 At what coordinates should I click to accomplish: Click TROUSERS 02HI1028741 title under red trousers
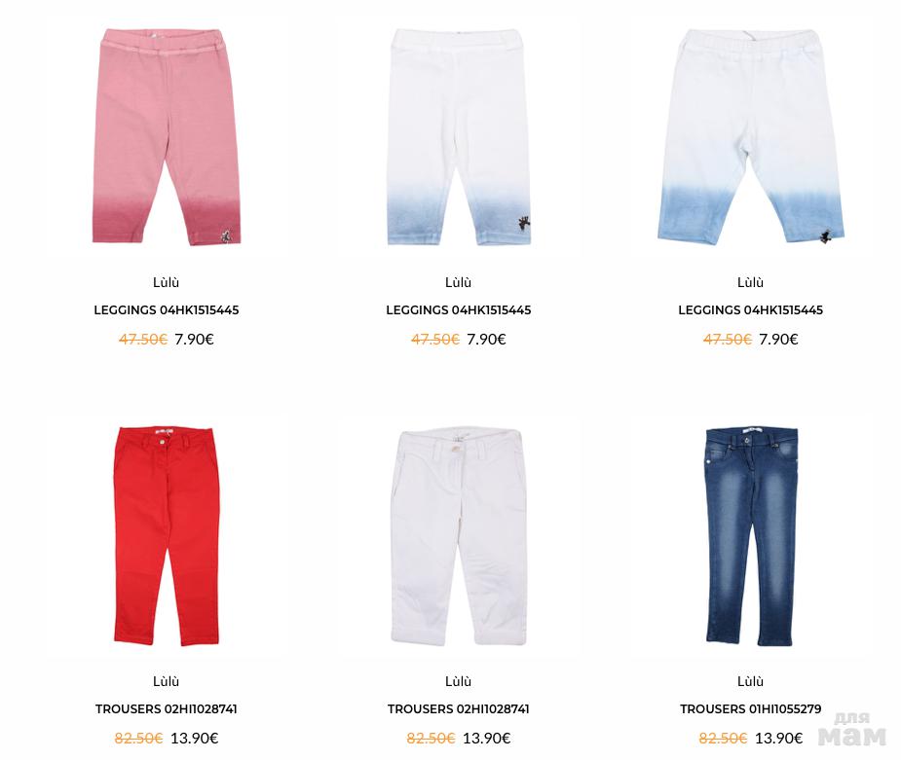tap(166, 709)
